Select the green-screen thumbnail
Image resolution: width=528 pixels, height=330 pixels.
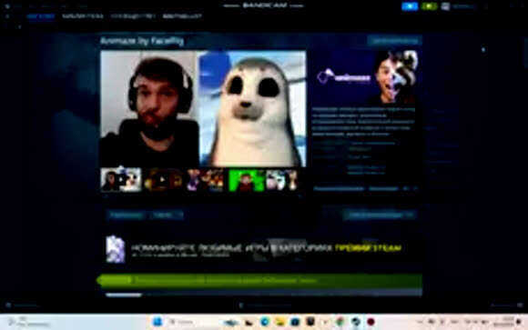coord(247,180)
